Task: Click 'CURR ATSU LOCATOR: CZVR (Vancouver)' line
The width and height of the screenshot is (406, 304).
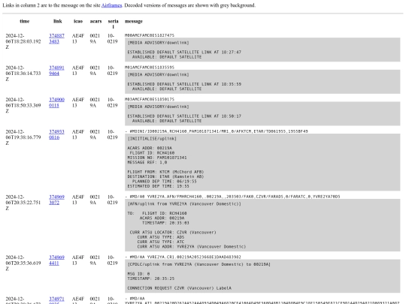Action: 173,232
